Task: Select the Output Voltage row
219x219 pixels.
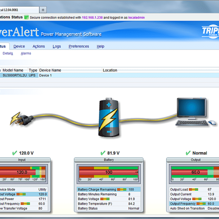Action: 194,199
